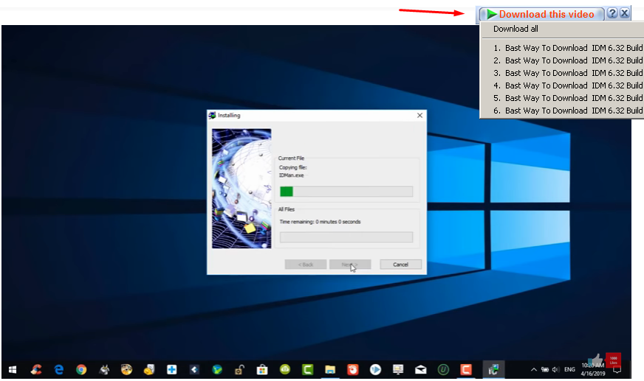The height and width of the screenshot is (381, 644).
Task: Click the greyed-out Back button
Action: tap(306, 265)
